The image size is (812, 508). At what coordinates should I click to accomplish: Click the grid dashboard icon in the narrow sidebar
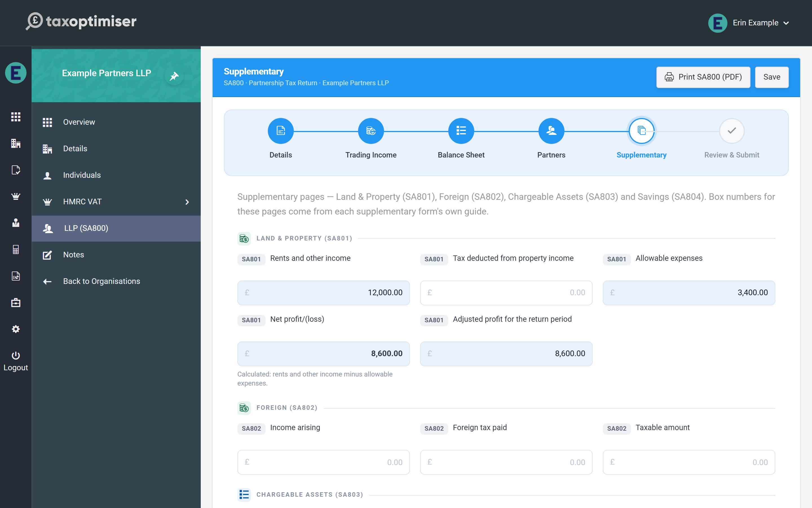16,117
